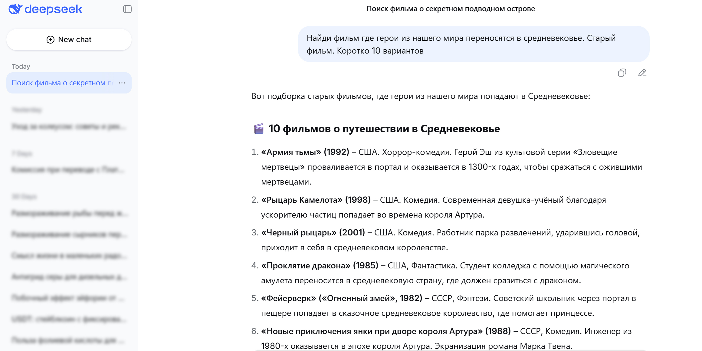Click the DeepSeek whale logo
Image resolution: width=702 pixels, height=351 pixels.
coord(15,9)
